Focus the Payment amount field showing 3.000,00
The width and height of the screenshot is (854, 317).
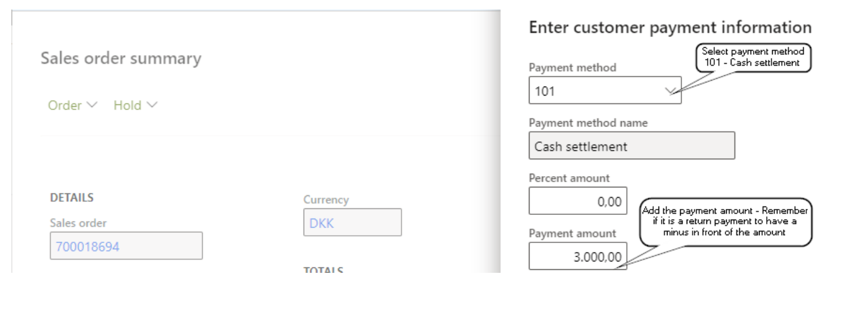pos(577,257)
